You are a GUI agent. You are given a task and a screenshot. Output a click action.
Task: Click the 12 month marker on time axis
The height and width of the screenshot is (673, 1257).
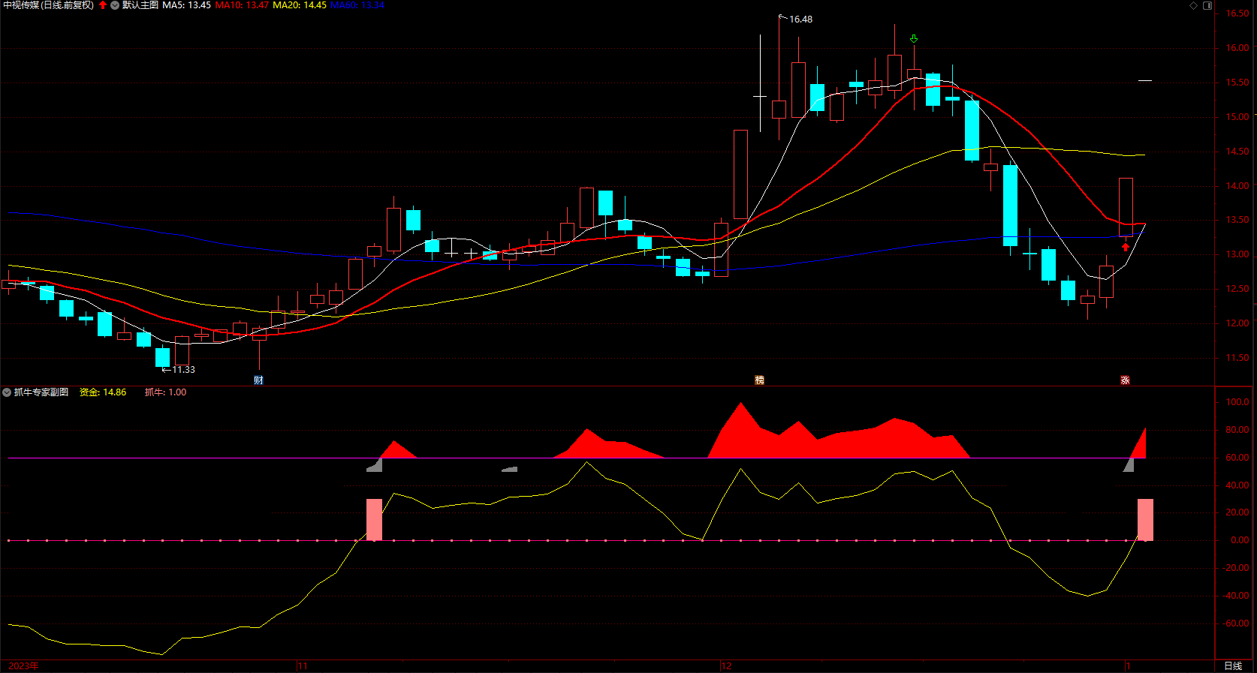[726, 666]
